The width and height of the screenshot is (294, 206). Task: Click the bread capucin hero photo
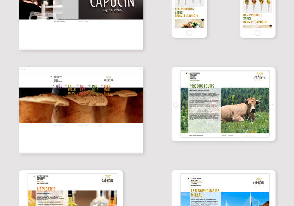(81, 105)
